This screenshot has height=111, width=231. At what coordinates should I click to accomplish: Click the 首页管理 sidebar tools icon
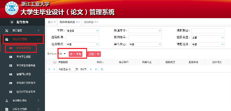tap(7, 30)
